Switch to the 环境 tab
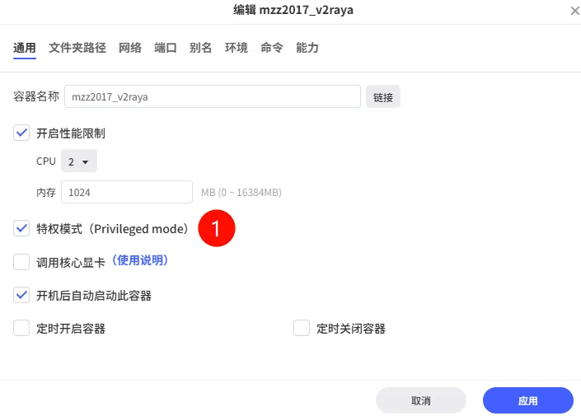 coord(237,48)
